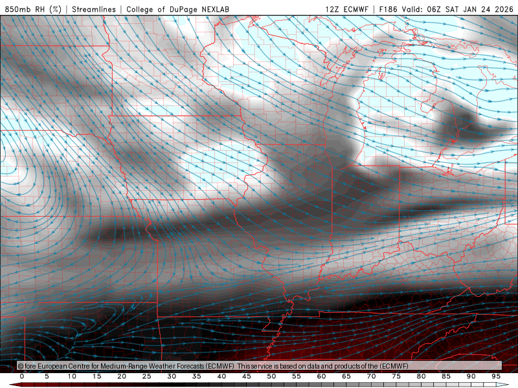Click the "15" value on the color scale

point(96,376)
